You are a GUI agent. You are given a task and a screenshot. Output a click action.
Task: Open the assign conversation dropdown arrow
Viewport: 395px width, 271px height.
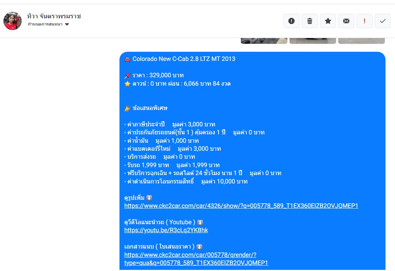(x=67, y=24)
